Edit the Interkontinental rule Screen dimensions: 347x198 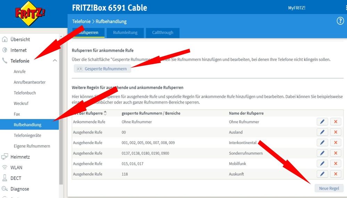click(x=322, y=143)
